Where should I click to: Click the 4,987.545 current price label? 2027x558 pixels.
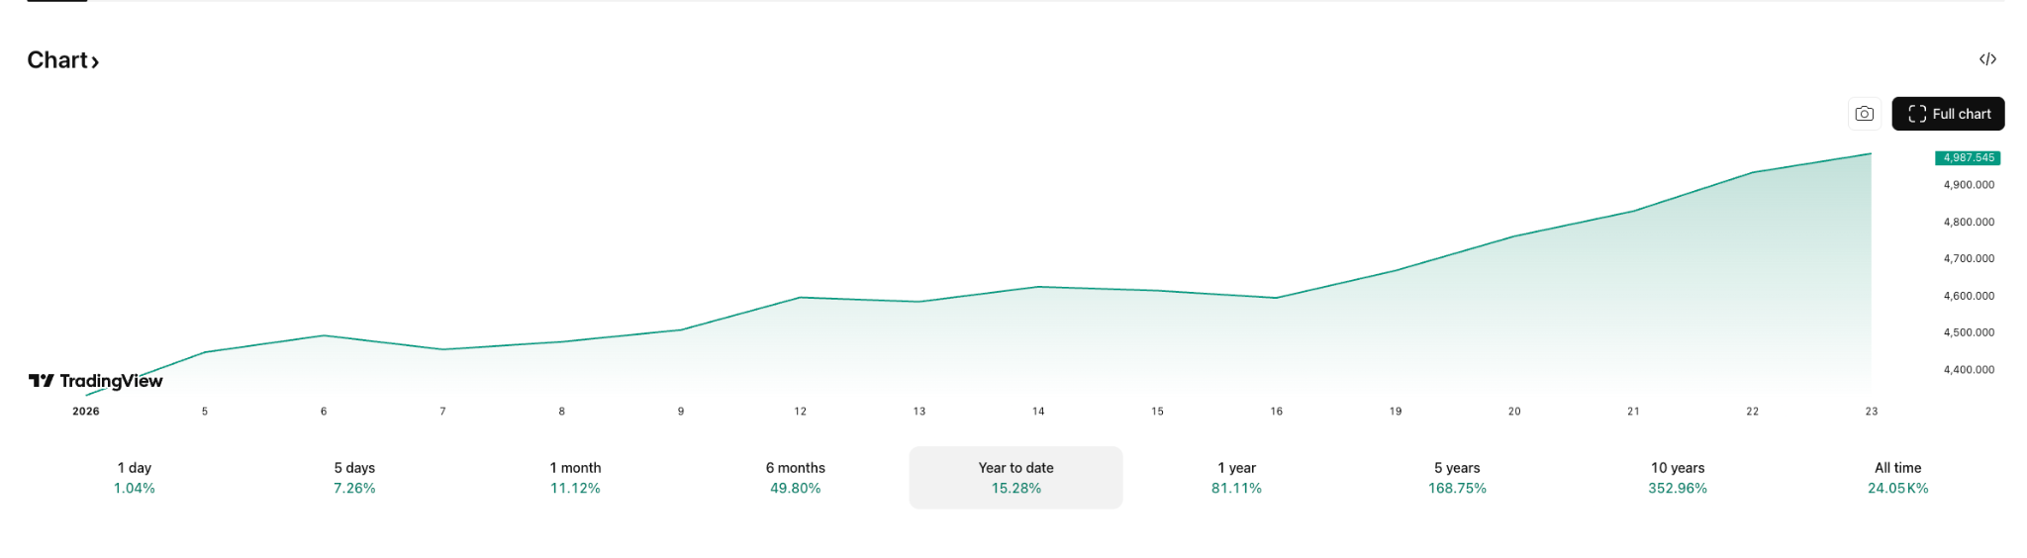[x=1968, y=158]
